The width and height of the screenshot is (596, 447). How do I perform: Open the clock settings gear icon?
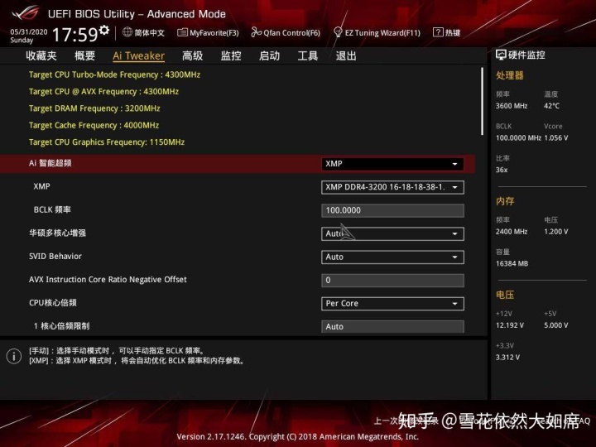(x=104, y=30)
